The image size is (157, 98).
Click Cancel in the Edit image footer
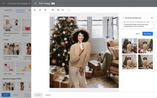(48, 95)
